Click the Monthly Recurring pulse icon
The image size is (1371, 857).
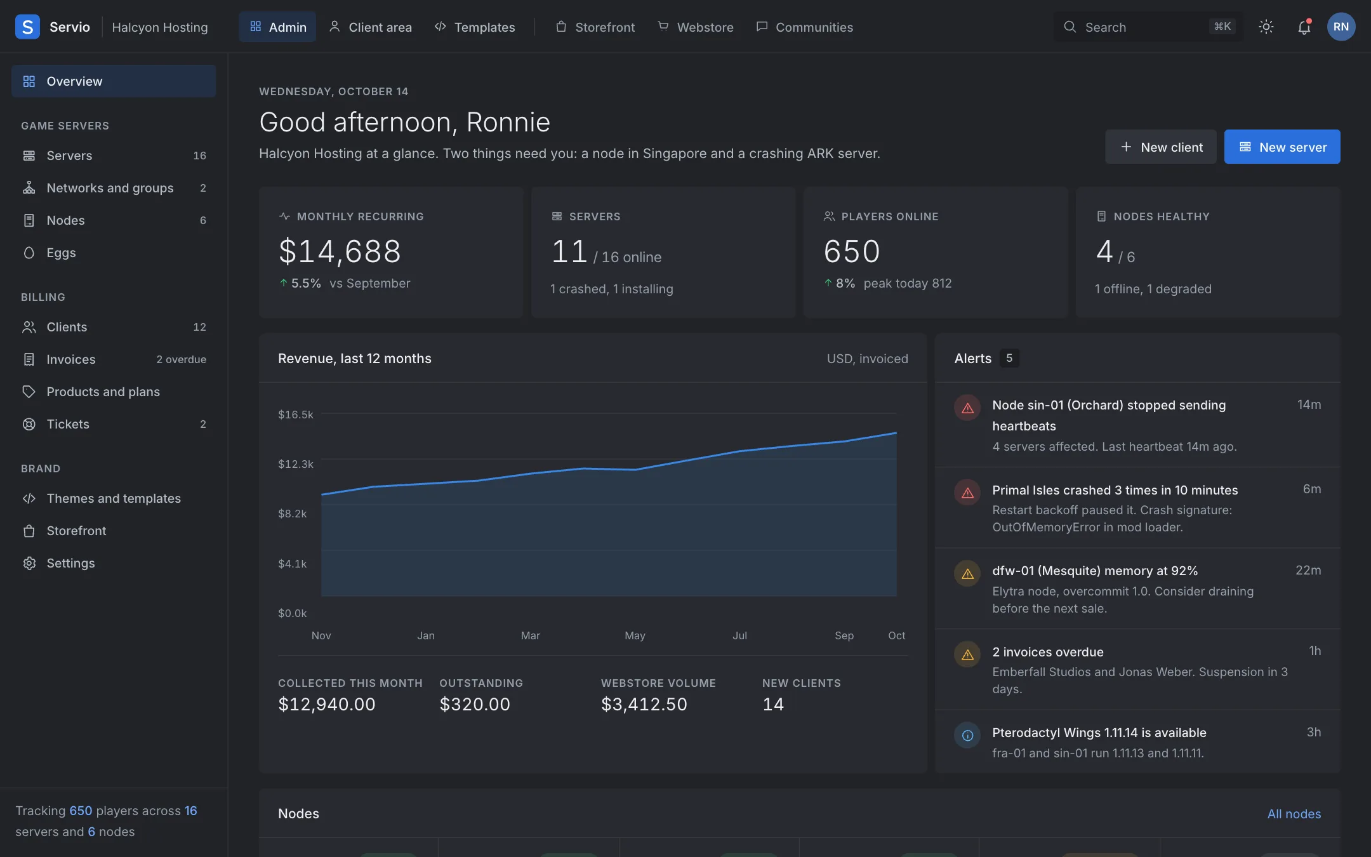[284, 216]
